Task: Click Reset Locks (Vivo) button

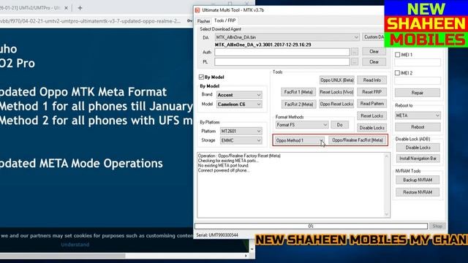Action: pyautogui.click(x=336, y=92)
